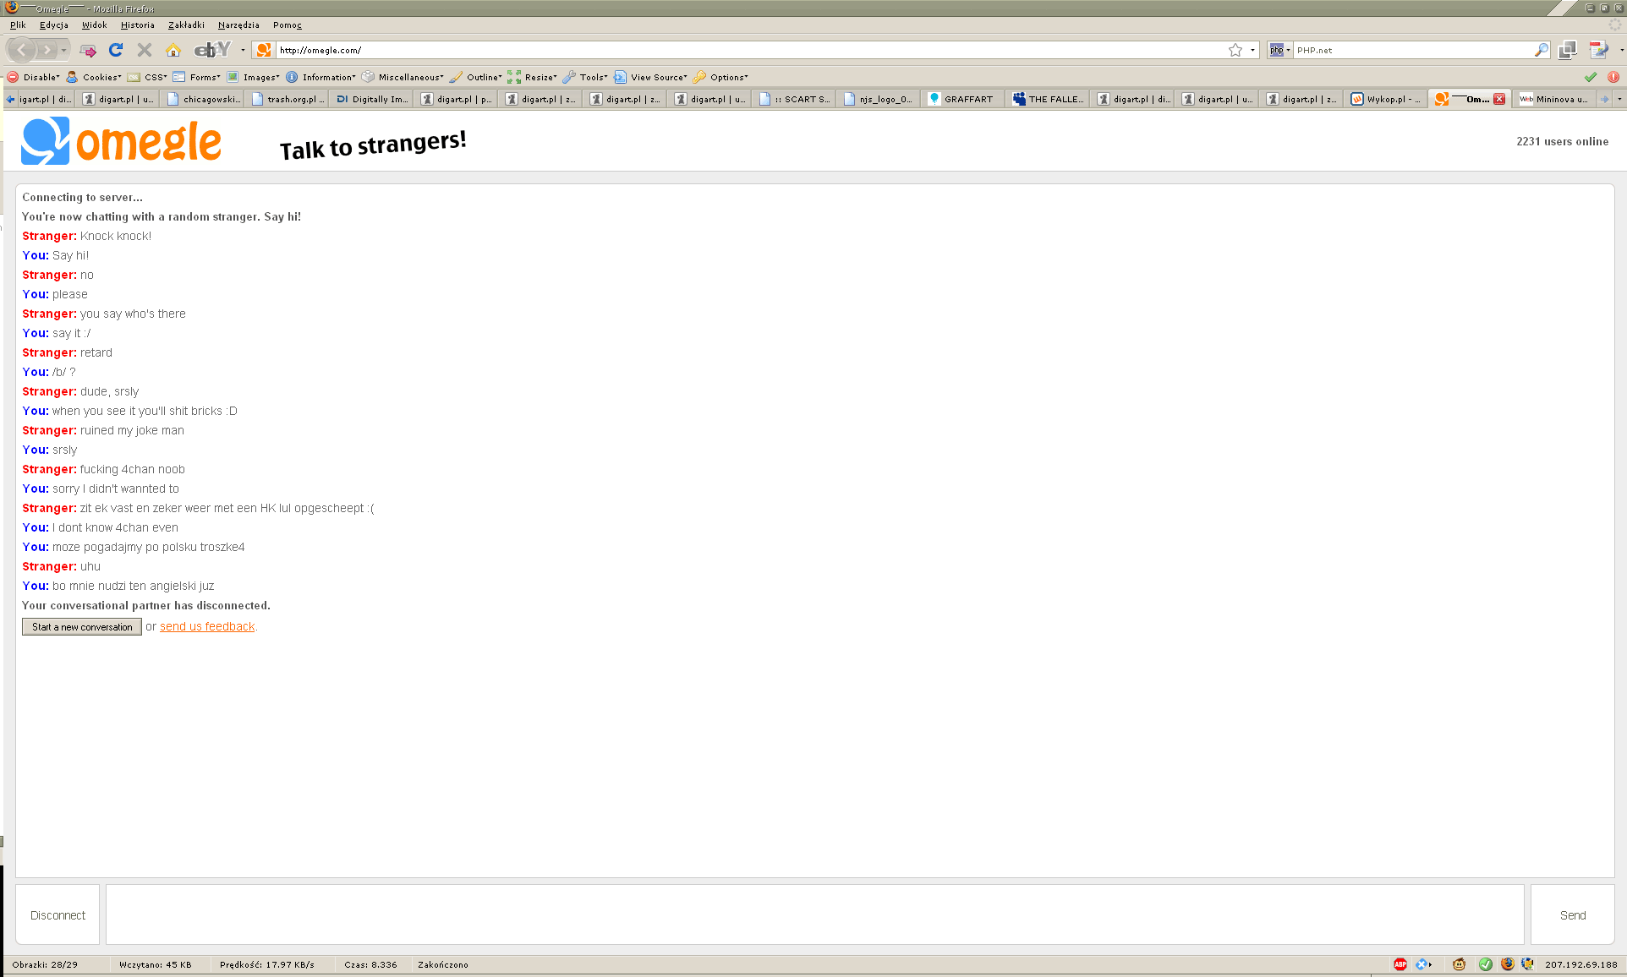Click the green check status bar icon
The width and height of the screenshot is (1627, 977).
click(1486, 964)
